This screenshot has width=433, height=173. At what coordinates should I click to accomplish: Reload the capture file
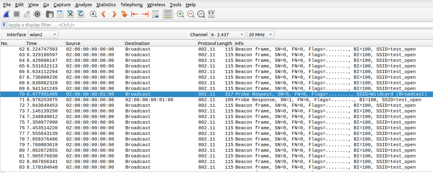tap(81, 14)
